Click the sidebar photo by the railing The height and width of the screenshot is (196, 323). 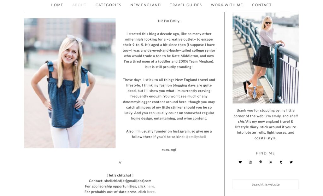coord(266,58)
